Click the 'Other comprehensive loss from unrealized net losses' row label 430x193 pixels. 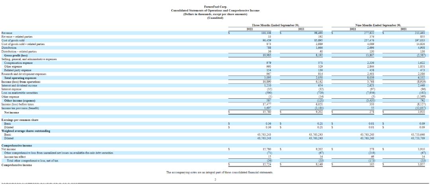coord(59,153)
